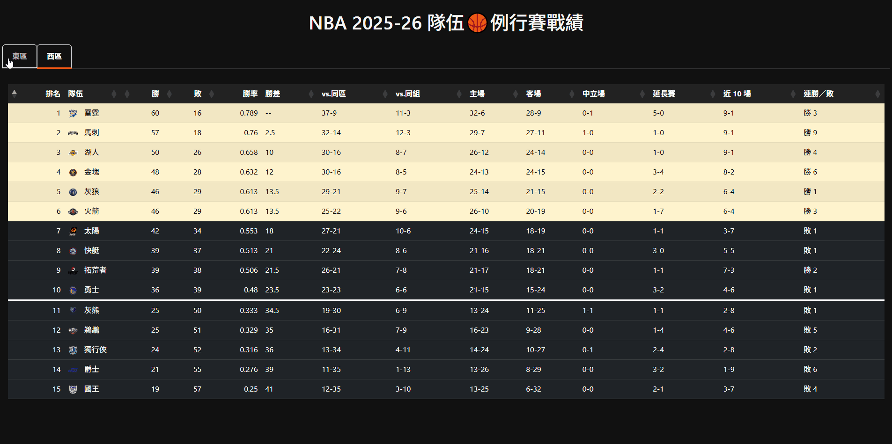
Task: Click the 雷霆 team logo icon
Action: click(73, 113)
